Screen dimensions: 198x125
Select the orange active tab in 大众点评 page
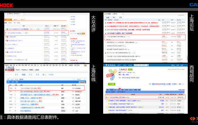(8, 19)
